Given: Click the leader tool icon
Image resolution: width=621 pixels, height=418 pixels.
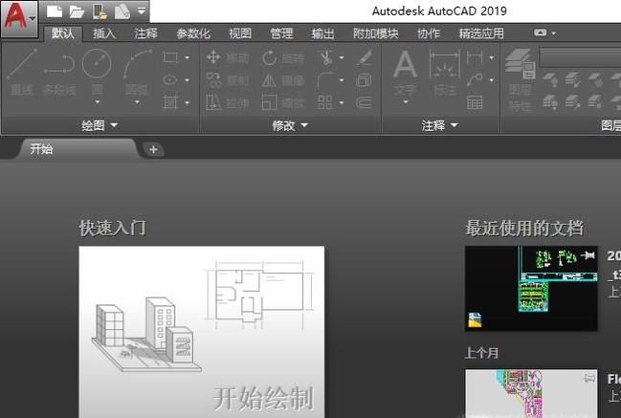Looking at the screenshot, I should [475, 80].
